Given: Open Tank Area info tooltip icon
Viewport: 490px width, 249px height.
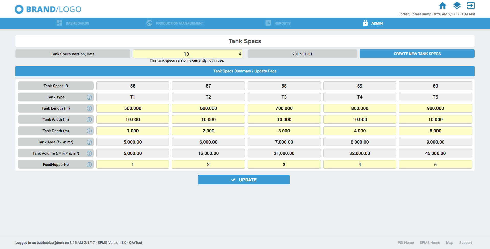Looking at the screenshot, I should [x=89, y=142].
